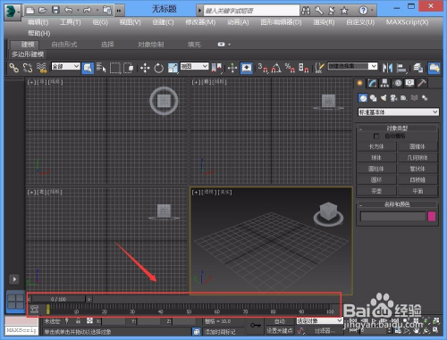Click the 设置关键点 set key button
The image size is (447, 340).
[280, 330]
